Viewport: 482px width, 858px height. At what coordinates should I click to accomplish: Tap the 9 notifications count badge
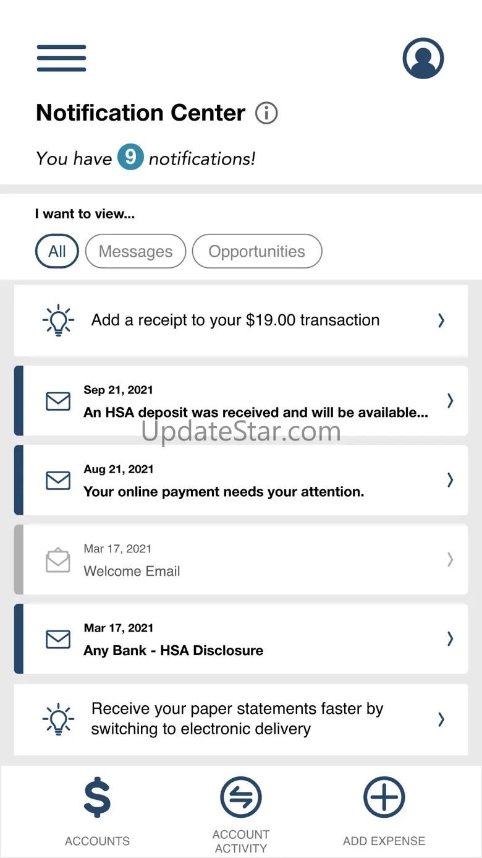130,157
